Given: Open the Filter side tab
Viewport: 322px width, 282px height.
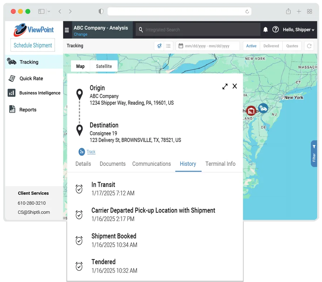Looking at the screenshot, I should (x=314, y=154).
